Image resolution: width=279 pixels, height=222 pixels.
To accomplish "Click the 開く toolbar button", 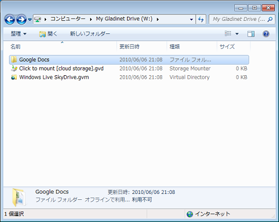I will [48, 33].
